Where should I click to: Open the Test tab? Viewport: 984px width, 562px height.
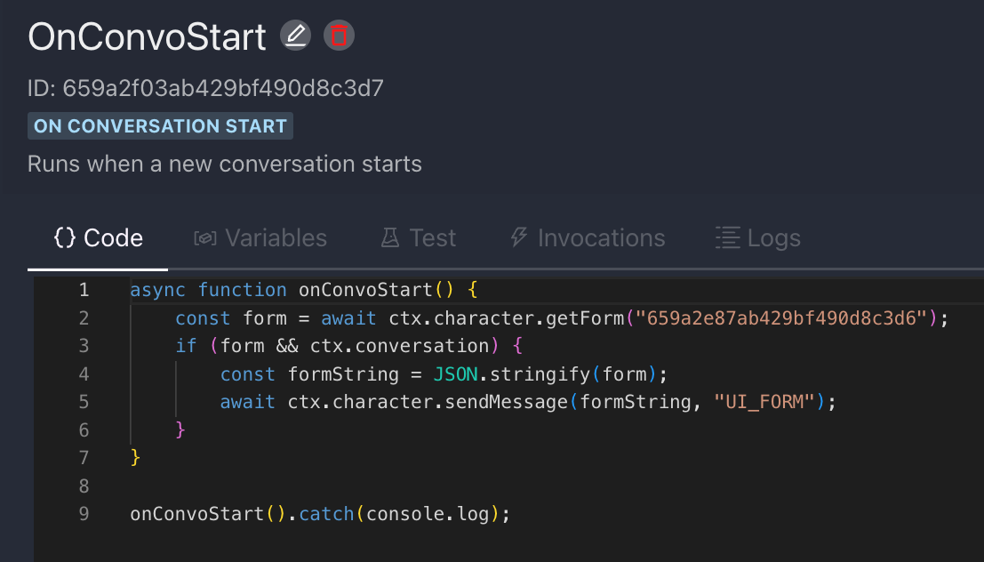click(419, 238)
